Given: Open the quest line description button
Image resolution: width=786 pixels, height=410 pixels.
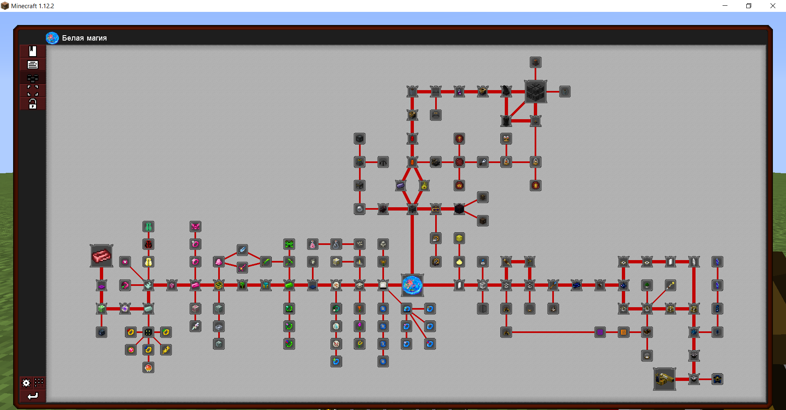Looking at the screenshot, I should 33,65.
